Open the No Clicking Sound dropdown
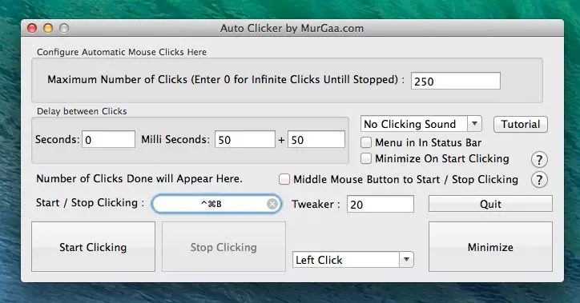Viewport: 580px width, 303px height. pos(421,124)
